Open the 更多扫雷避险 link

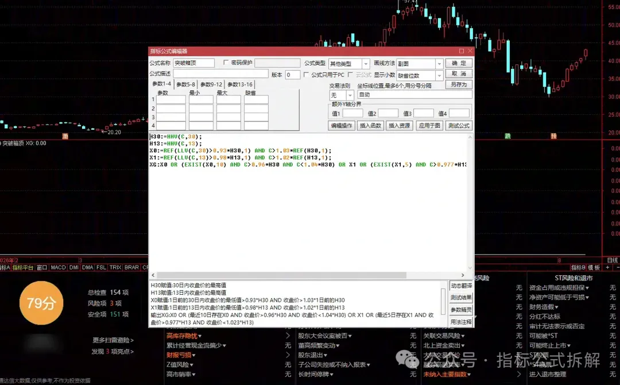(x=113, y=340)
